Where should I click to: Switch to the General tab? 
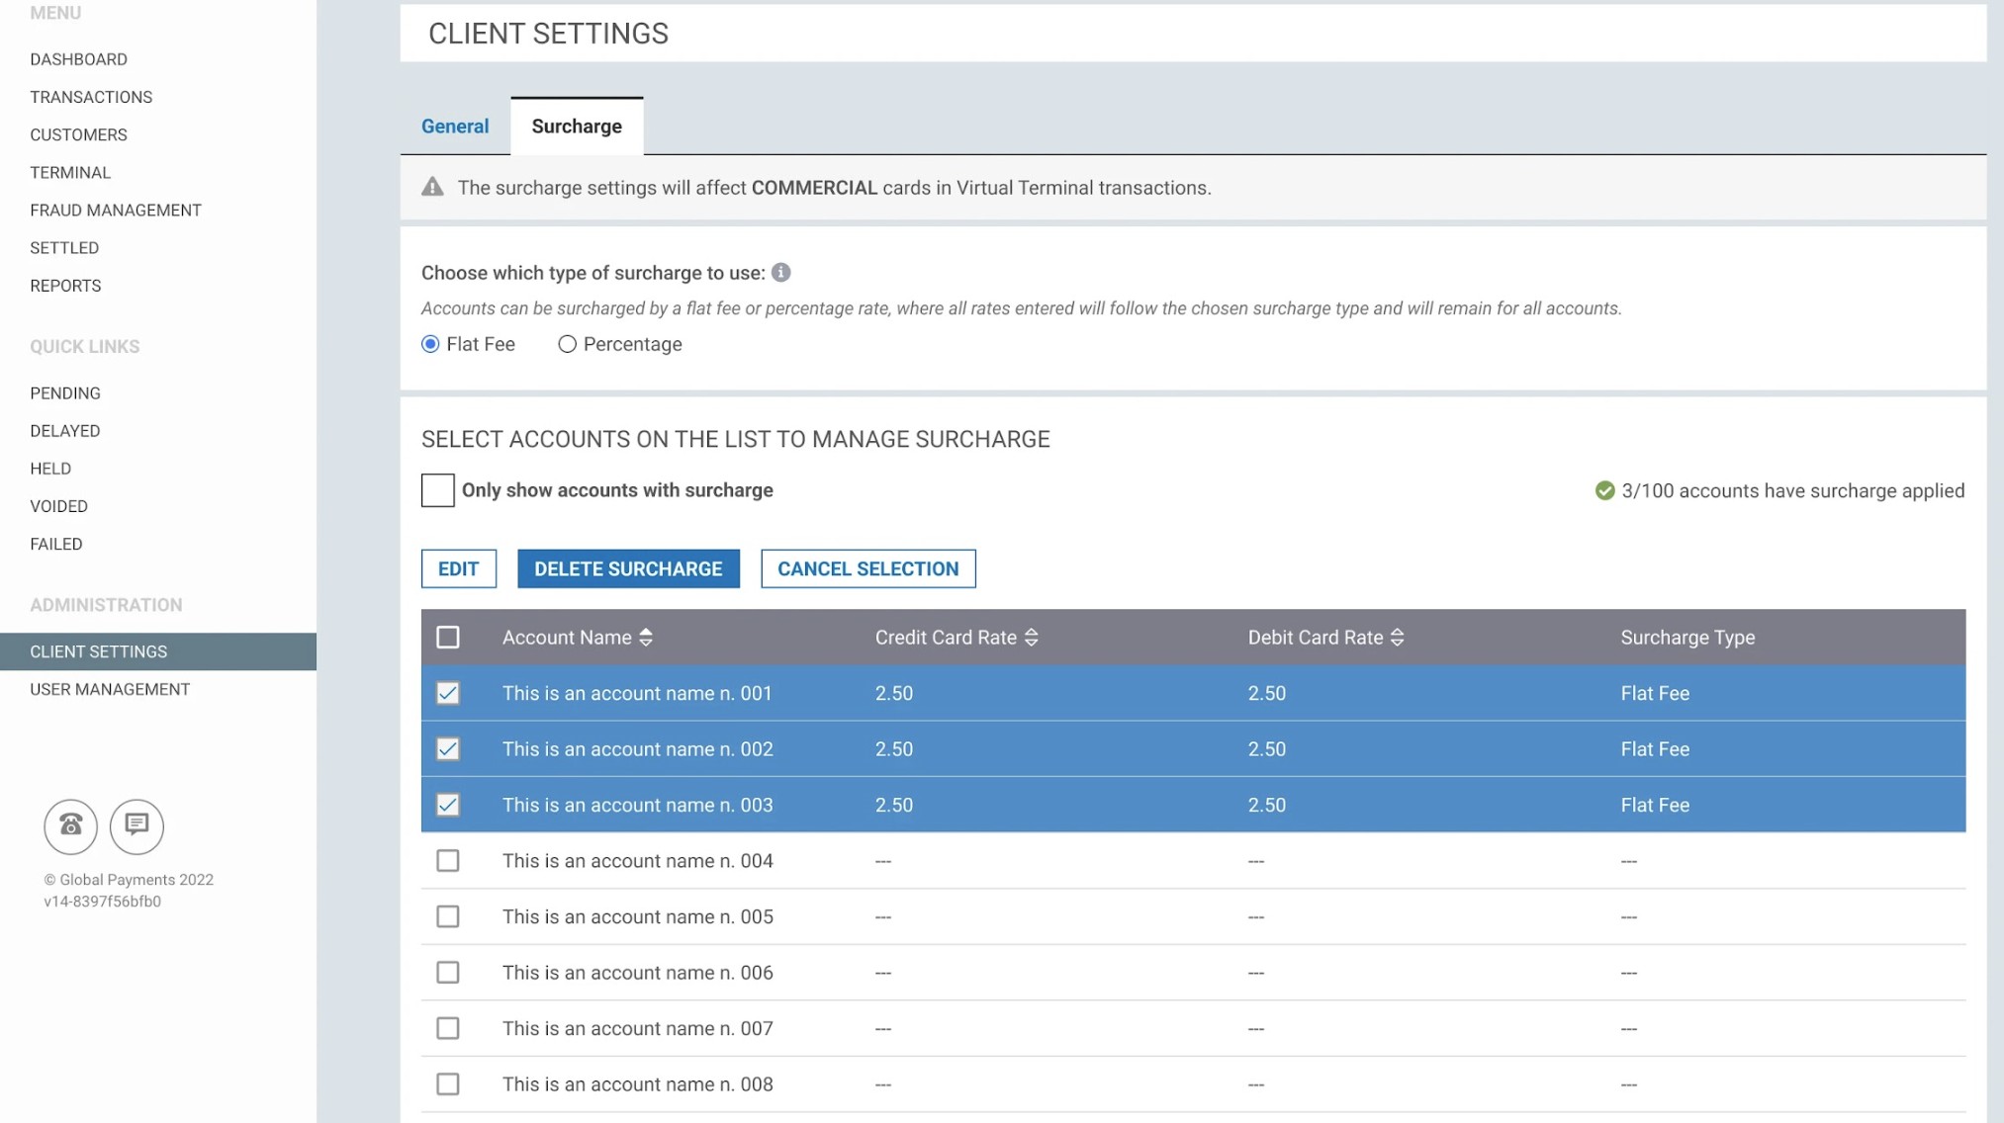(455, 127)
